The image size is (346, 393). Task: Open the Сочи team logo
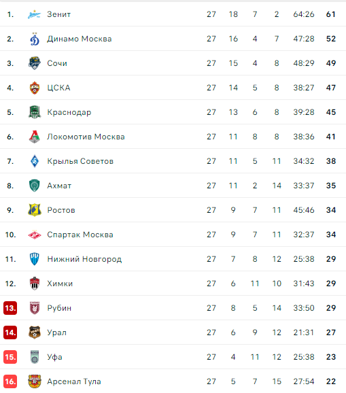click(x=34, y=63)
